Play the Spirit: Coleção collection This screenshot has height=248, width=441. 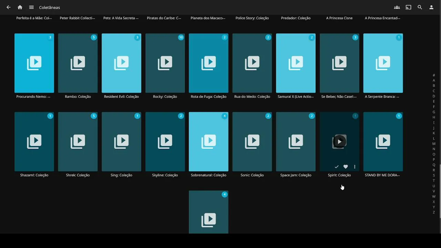pyautogui.click(x=339, y=142)
